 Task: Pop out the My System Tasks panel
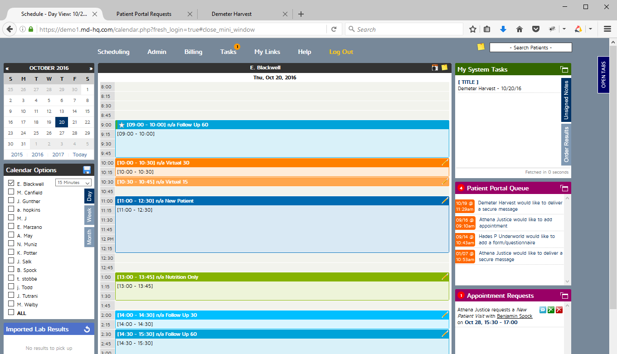564,69
